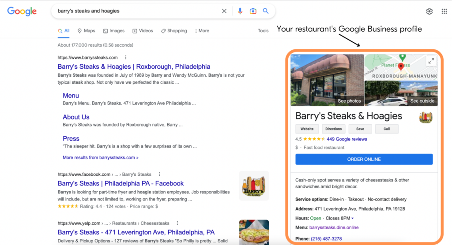
Task: Switch to the Maps tab
Action: click(x=86, y=31)
